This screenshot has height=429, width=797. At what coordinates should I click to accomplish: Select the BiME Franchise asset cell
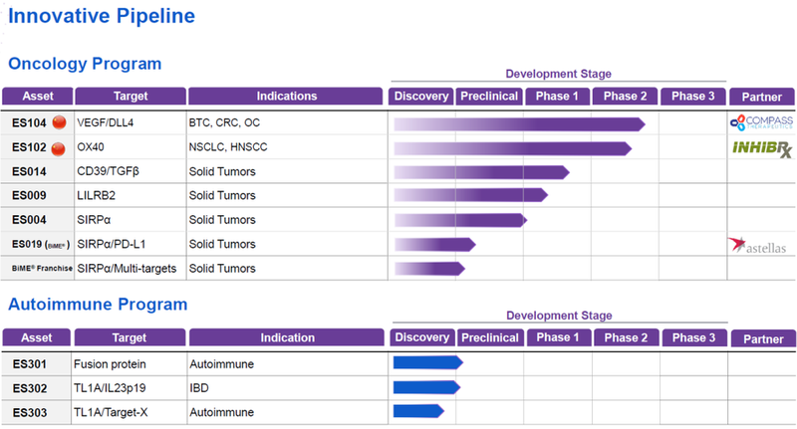[x=36, y=269]
